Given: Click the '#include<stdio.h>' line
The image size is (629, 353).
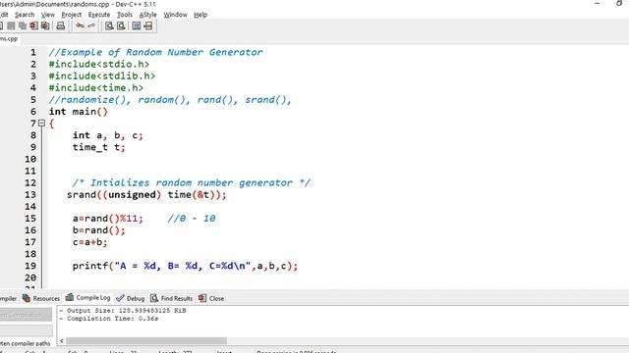Looking at the screenshot, I should click(99, 64).
